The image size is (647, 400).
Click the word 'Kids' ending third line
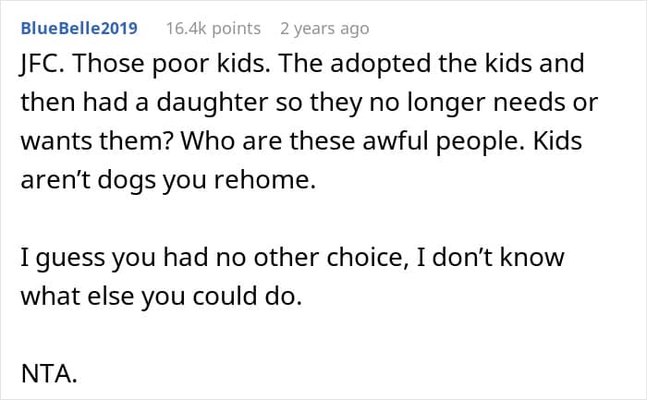557,141
